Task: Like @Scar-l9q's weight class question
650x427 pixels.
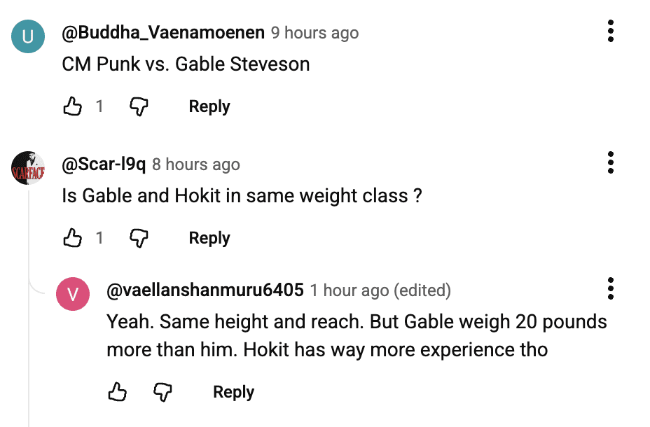Action: (x=73, y=238)
